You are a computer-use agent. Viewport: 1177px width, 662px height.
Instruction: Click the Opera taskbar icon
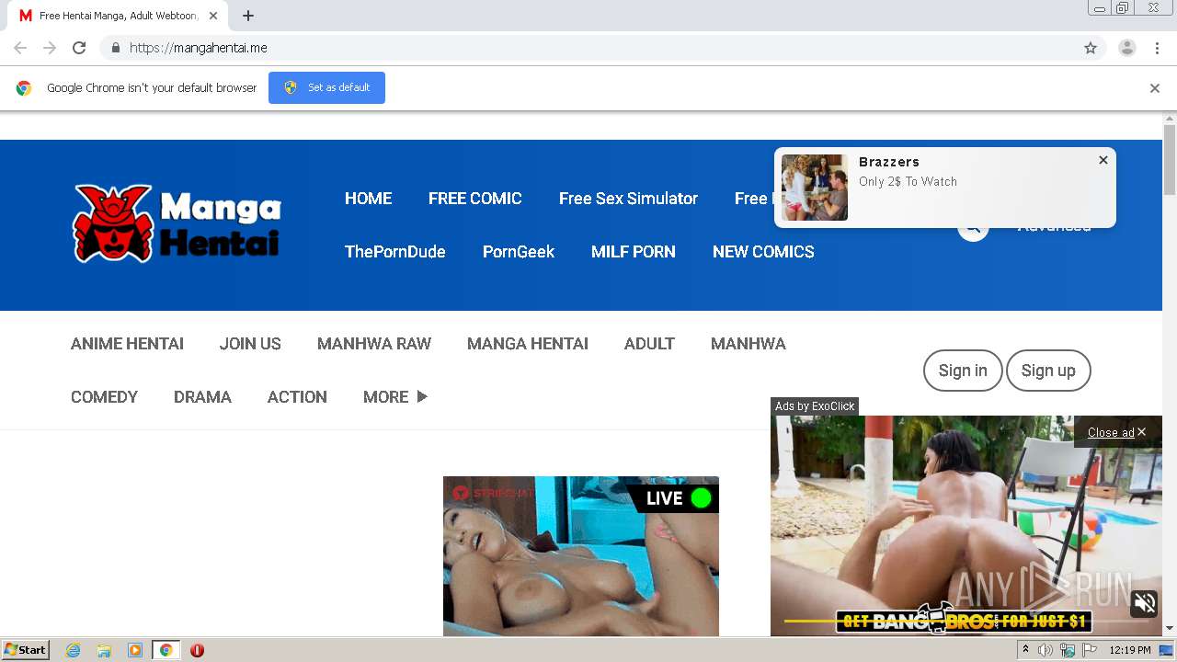coord(197,650)
